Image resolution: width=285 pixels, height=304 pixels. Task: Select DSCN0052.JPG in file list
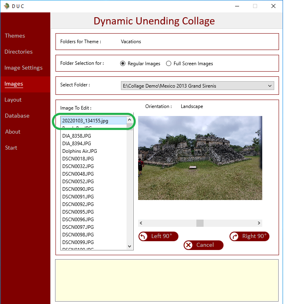tap(94, 182)
